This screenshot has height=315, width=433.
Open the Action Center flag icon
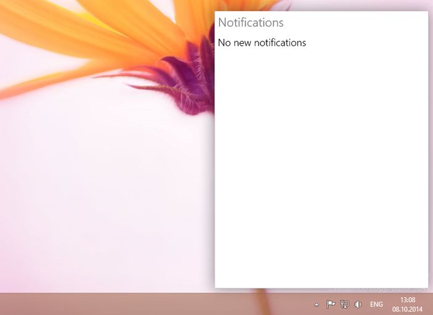330,304
